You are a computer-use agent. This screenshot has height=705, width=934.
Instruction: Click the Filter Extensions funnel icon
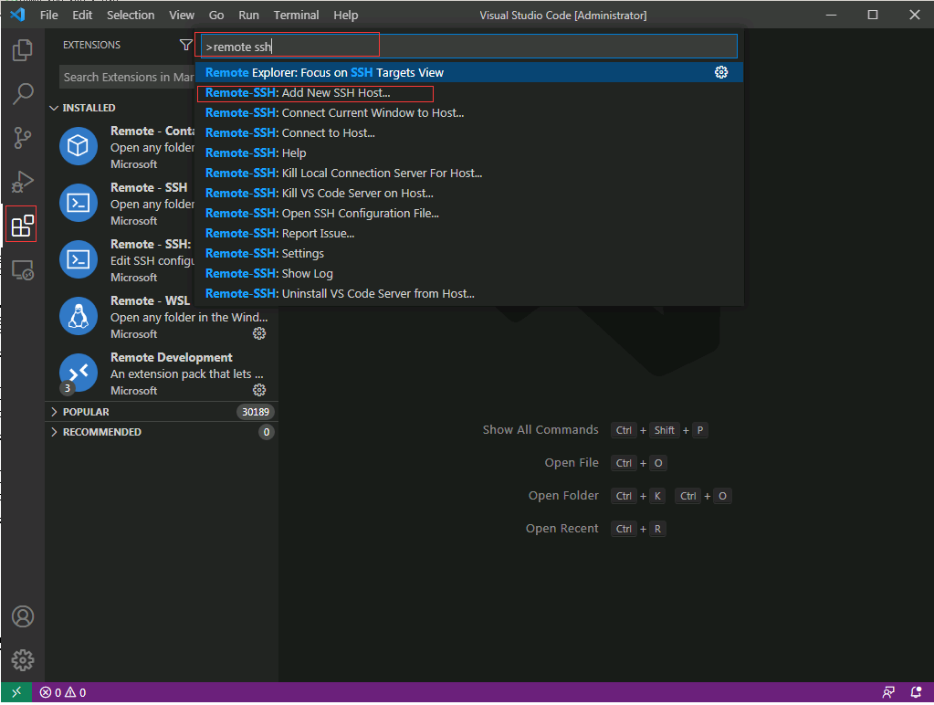click(186, 45)
